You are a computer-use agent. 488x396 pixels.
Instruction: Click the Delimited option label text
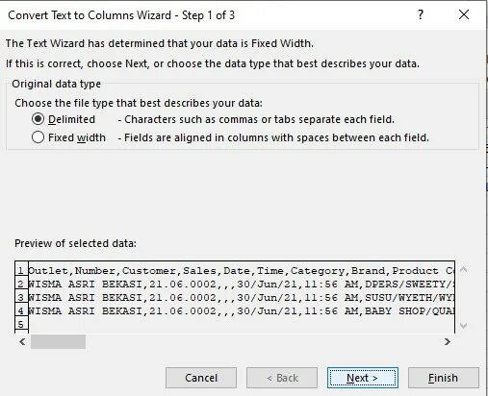(71, 119)
